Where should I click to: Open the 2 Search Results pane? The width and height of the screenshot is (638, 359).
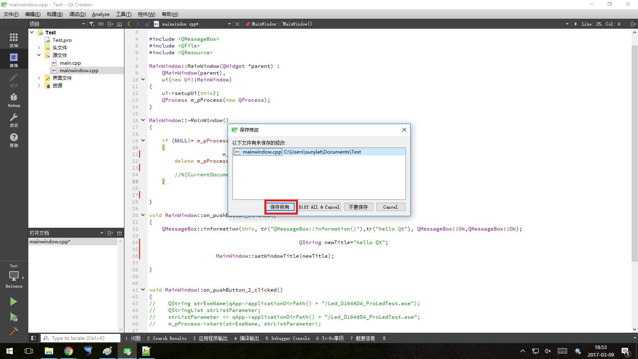[167, 338]
